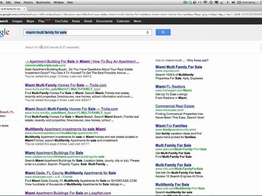The height and width of the screenshot is (196, 262).
Task: Open the 'Miami FL Realtors' ad
Action: pyautogui.click(x=170, y=87)
